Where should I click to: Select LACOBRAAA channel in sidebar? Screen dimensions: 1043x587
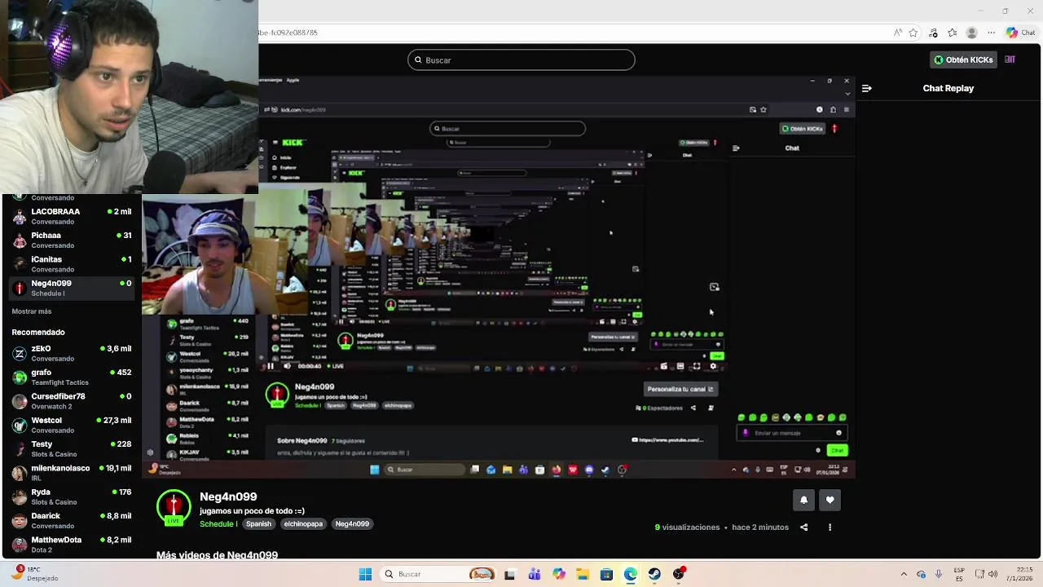[x=72, y=216]
